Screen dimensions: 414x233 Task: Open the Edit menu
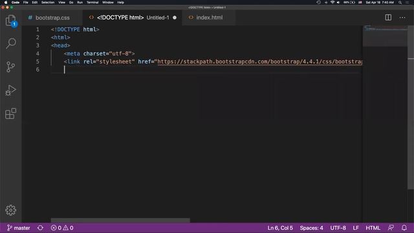34,3
